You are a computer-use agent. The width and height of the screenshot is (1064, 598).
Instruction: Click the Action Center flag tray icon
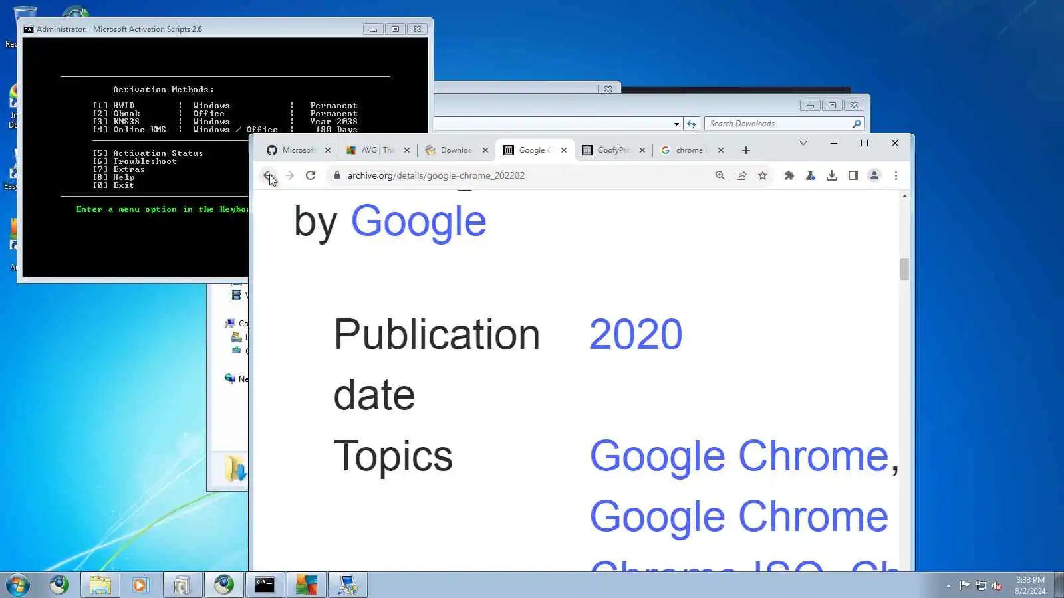click(x=964, y=585)
